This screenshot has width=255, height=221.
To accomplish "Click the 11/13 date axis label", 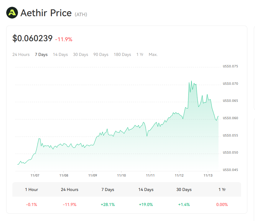I will pos(208,175).
